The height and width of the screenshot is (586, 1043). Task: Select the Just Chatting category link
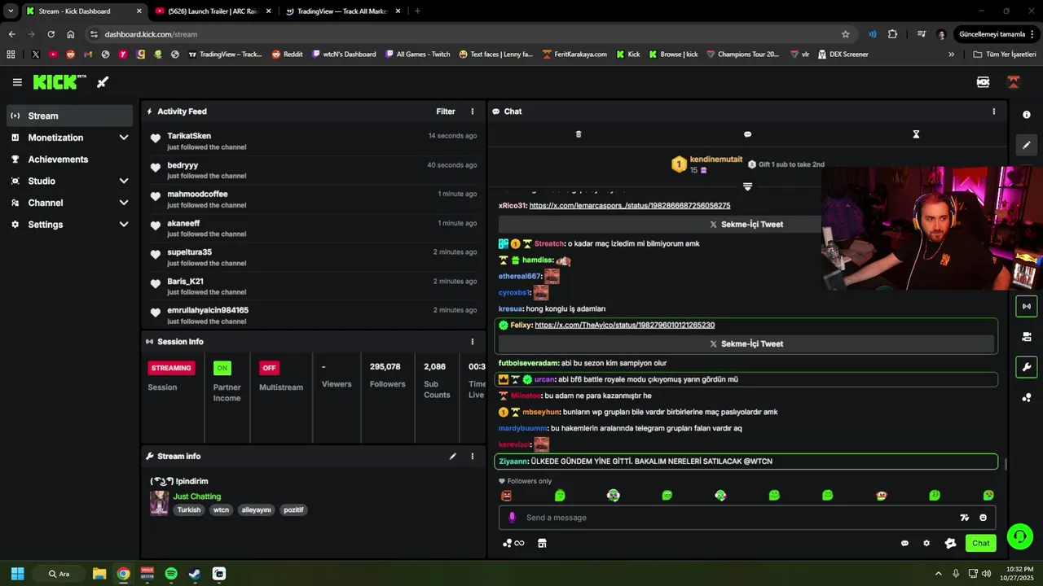tap(196, 496)
